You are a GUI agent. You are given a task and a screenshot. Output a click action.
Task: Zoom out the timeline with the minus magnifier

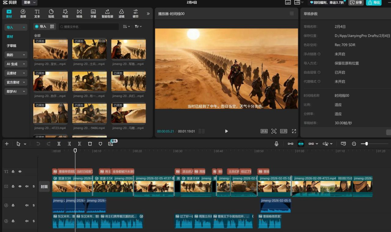(x=354, y=143)
